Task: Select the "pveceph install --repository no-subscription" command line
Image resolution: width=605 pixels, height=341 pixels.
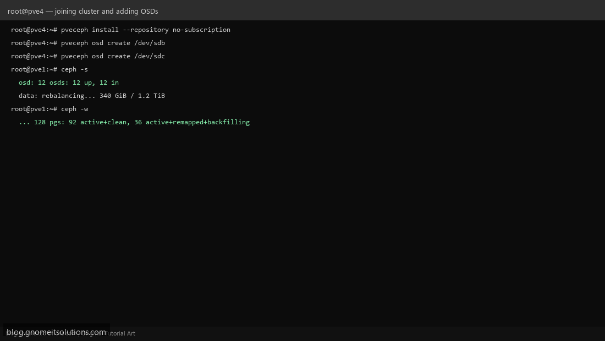Action: [121, 30]
